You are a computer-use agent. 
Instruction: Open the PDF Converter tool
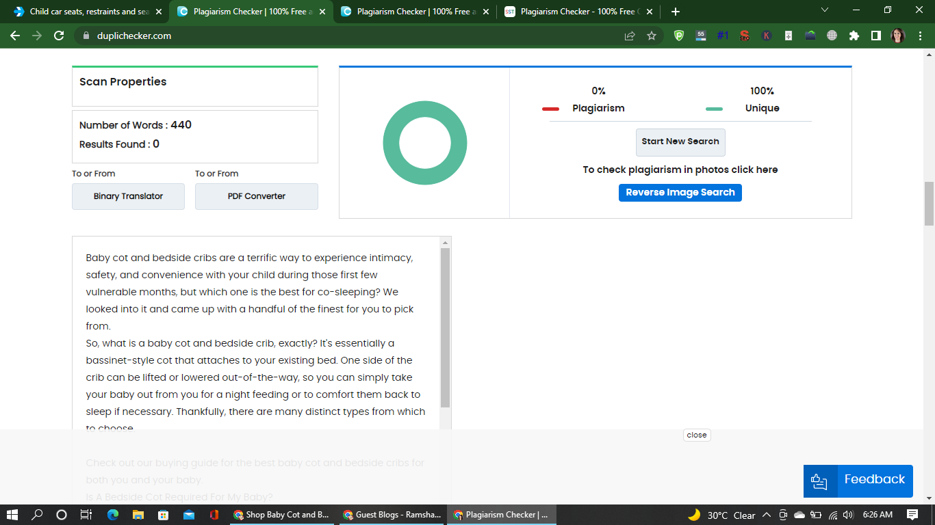(x=257, y=196)
